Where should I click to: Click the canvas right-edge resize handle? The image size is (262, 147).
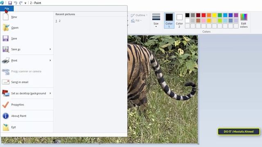coord(198,89)
